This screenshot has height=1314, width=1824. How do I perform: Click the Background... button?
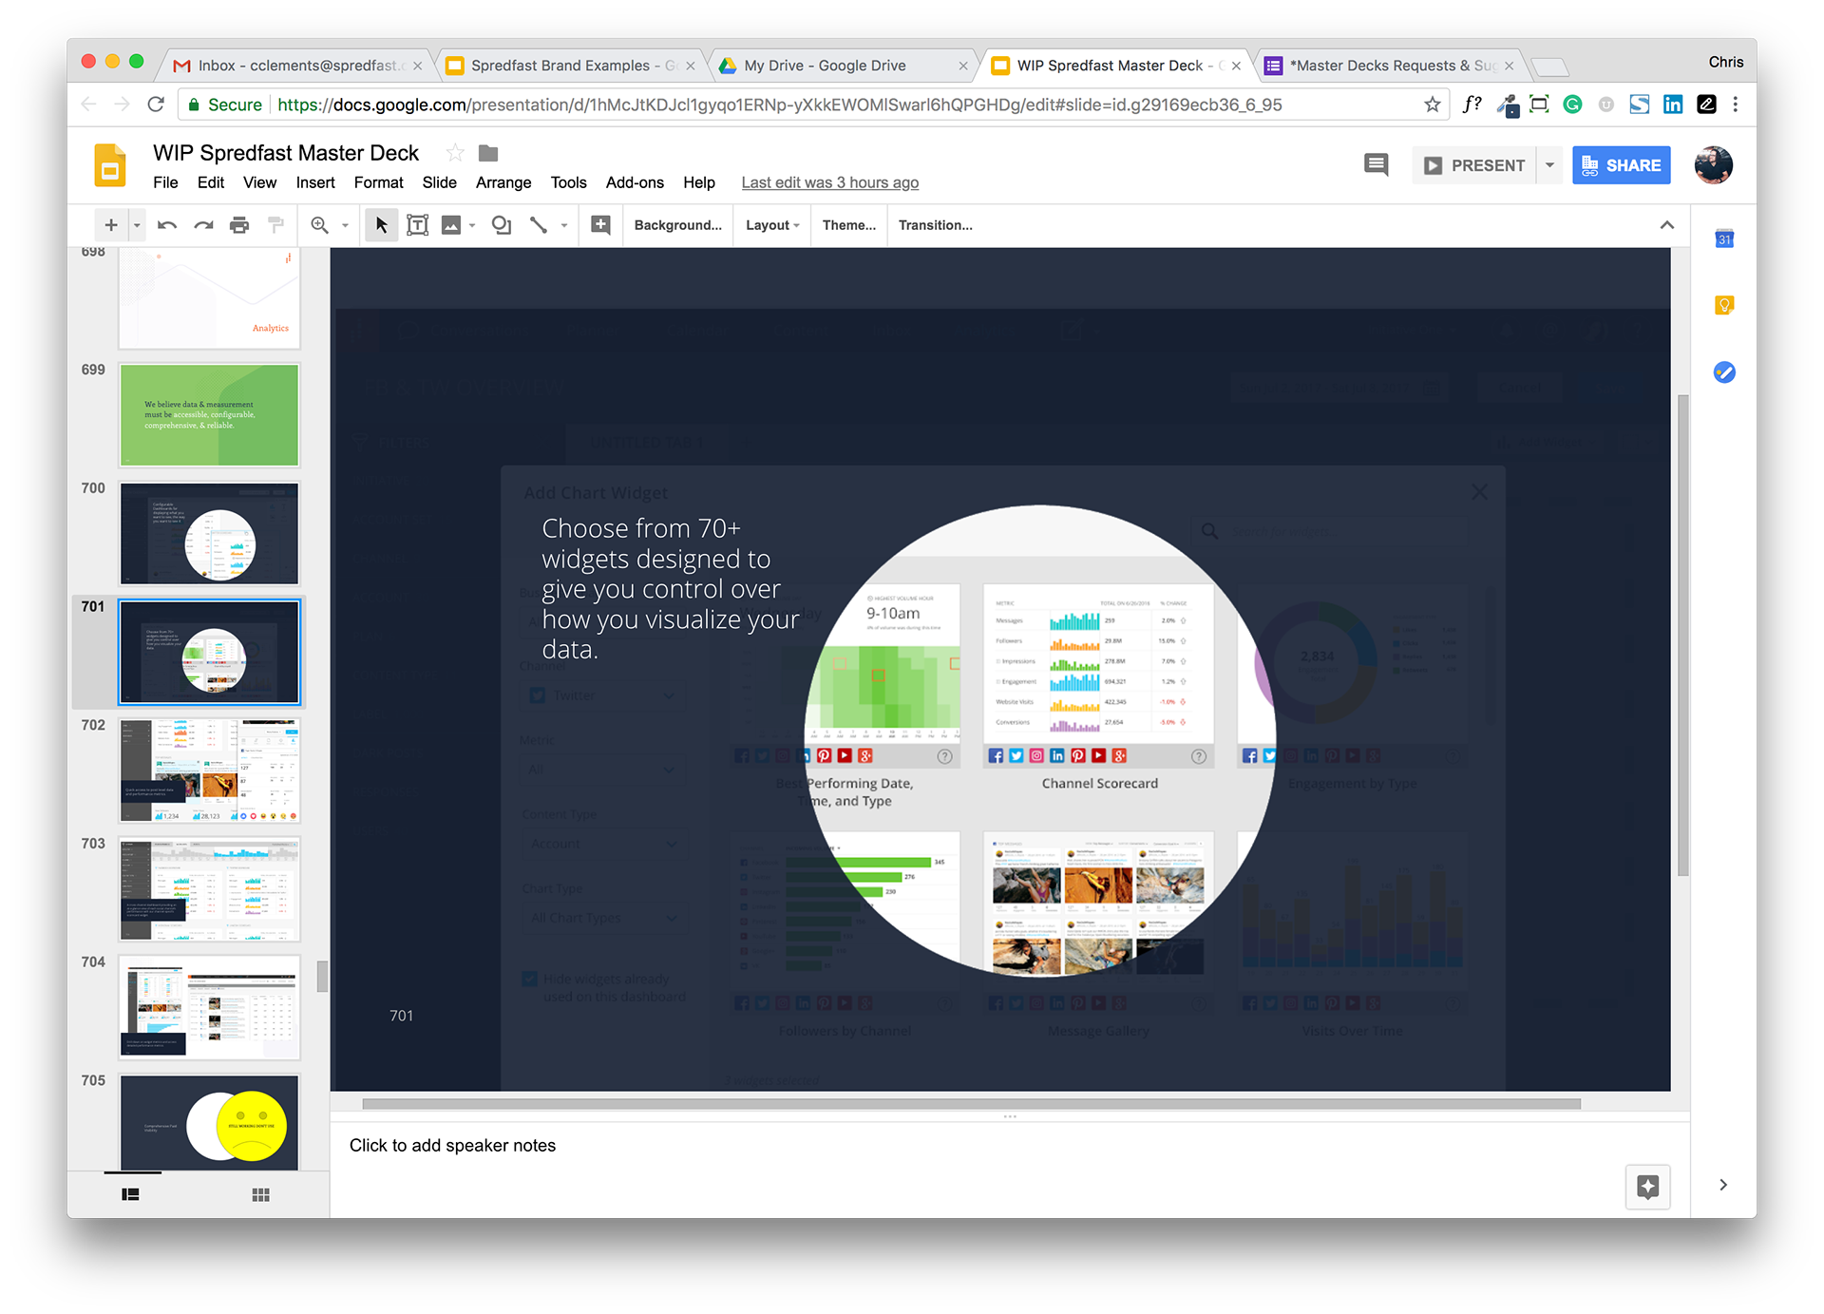tap(677, 225)
